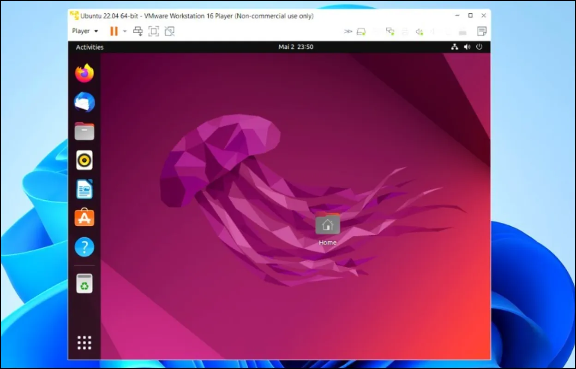Image resolution: width=576 pixels, height=369 pixels.
Task: Click the virtual hard disk status icon
Action: (x=361, y=31)
